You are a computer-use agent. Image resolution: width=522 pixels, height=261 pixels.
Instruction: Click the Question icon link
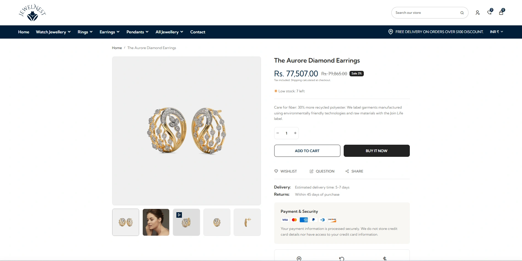(322, 171)
